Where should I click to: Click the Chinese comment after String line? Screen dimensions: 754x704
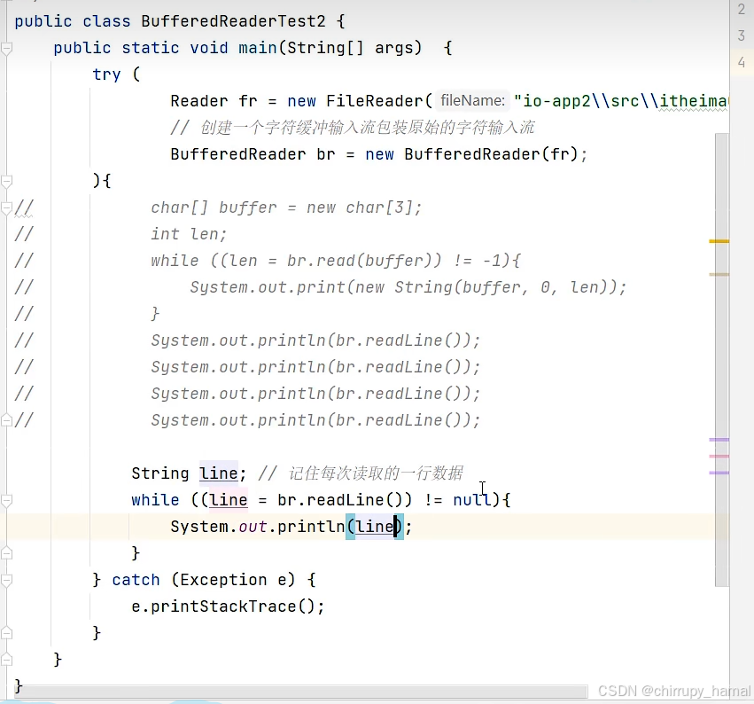(361, 473)
